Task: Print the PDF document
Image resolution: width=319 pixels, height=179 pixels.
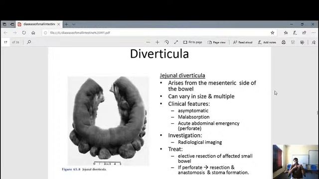Action: (x=284, y=42)
